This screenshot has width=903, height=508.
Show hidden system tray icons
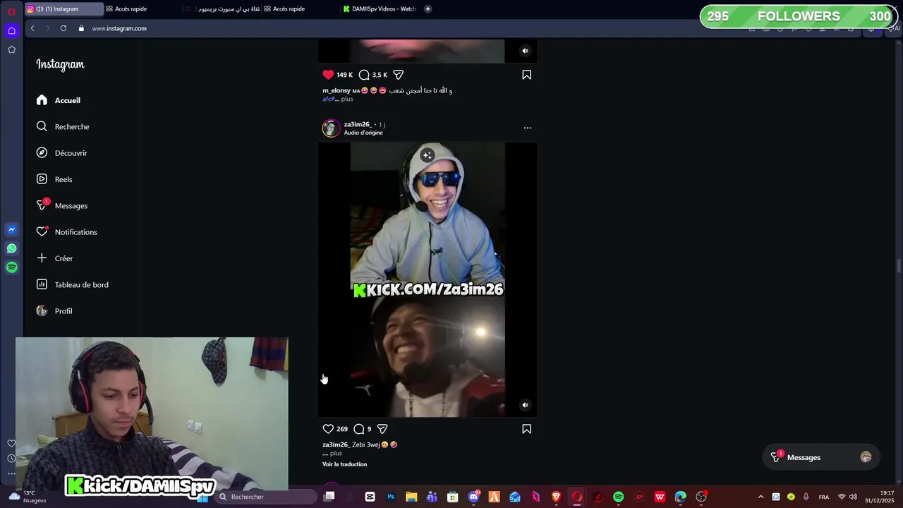pyautogui.click(x=760, y=497)
